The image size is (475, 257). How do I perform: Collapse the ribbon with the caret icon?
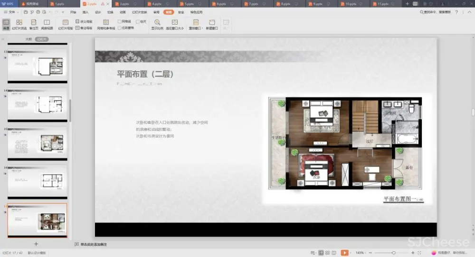pos(470,12)
